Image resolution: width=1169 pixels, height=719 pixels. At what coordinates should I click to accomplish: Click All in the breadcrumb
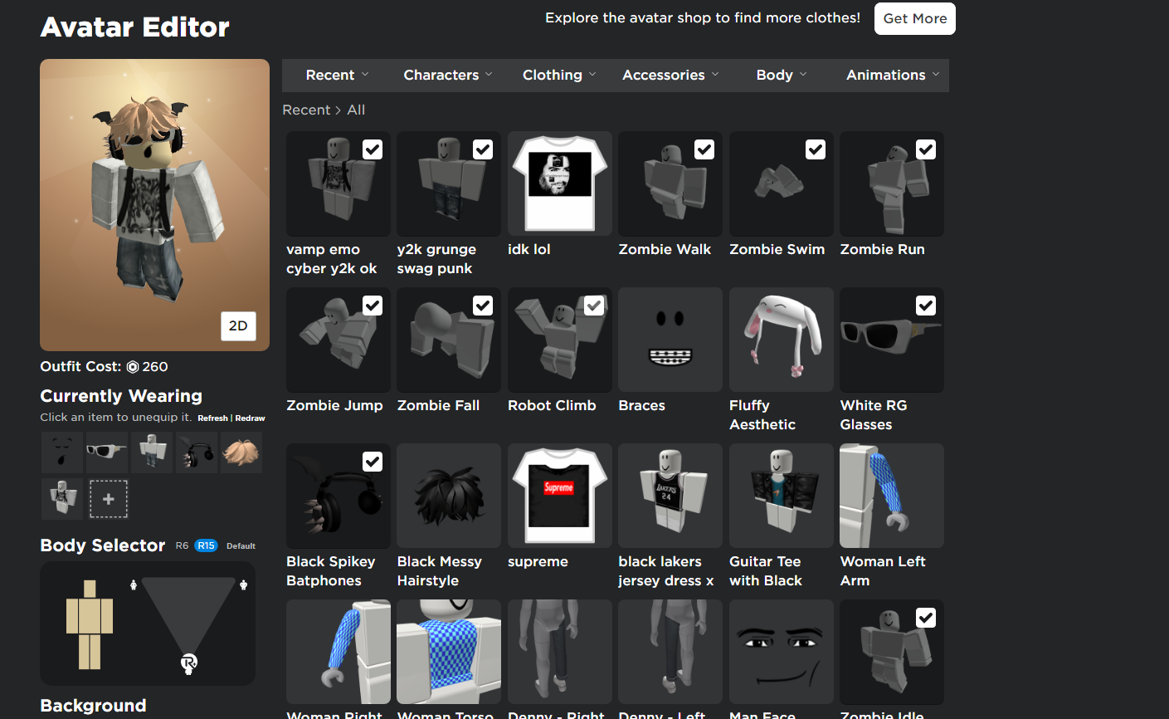[356, 110]
